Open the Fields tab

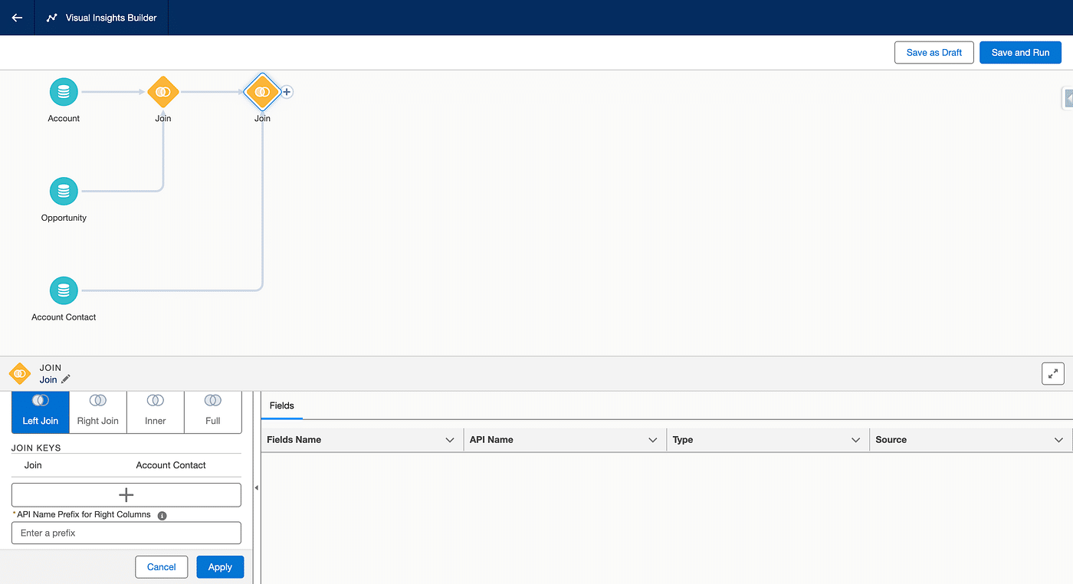281,405
